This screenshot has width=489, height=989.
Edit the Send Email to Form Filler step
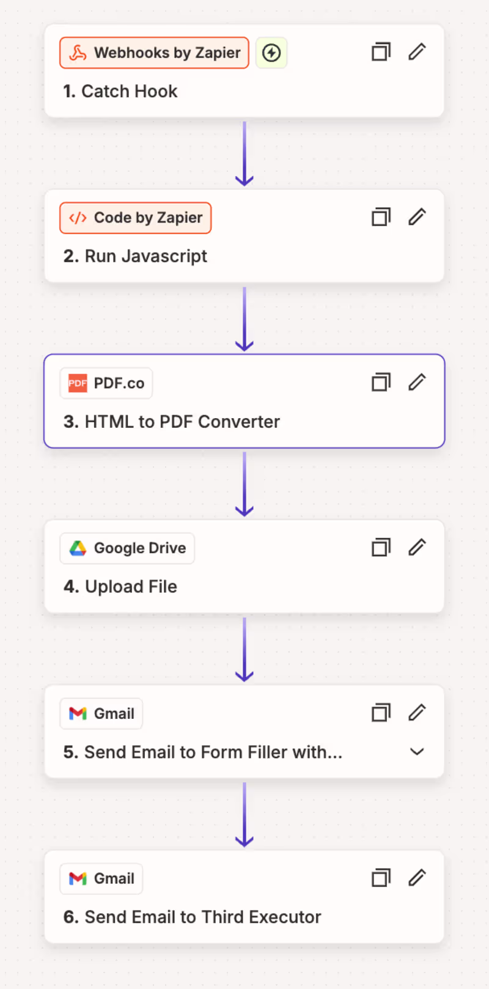click(417, 713)
